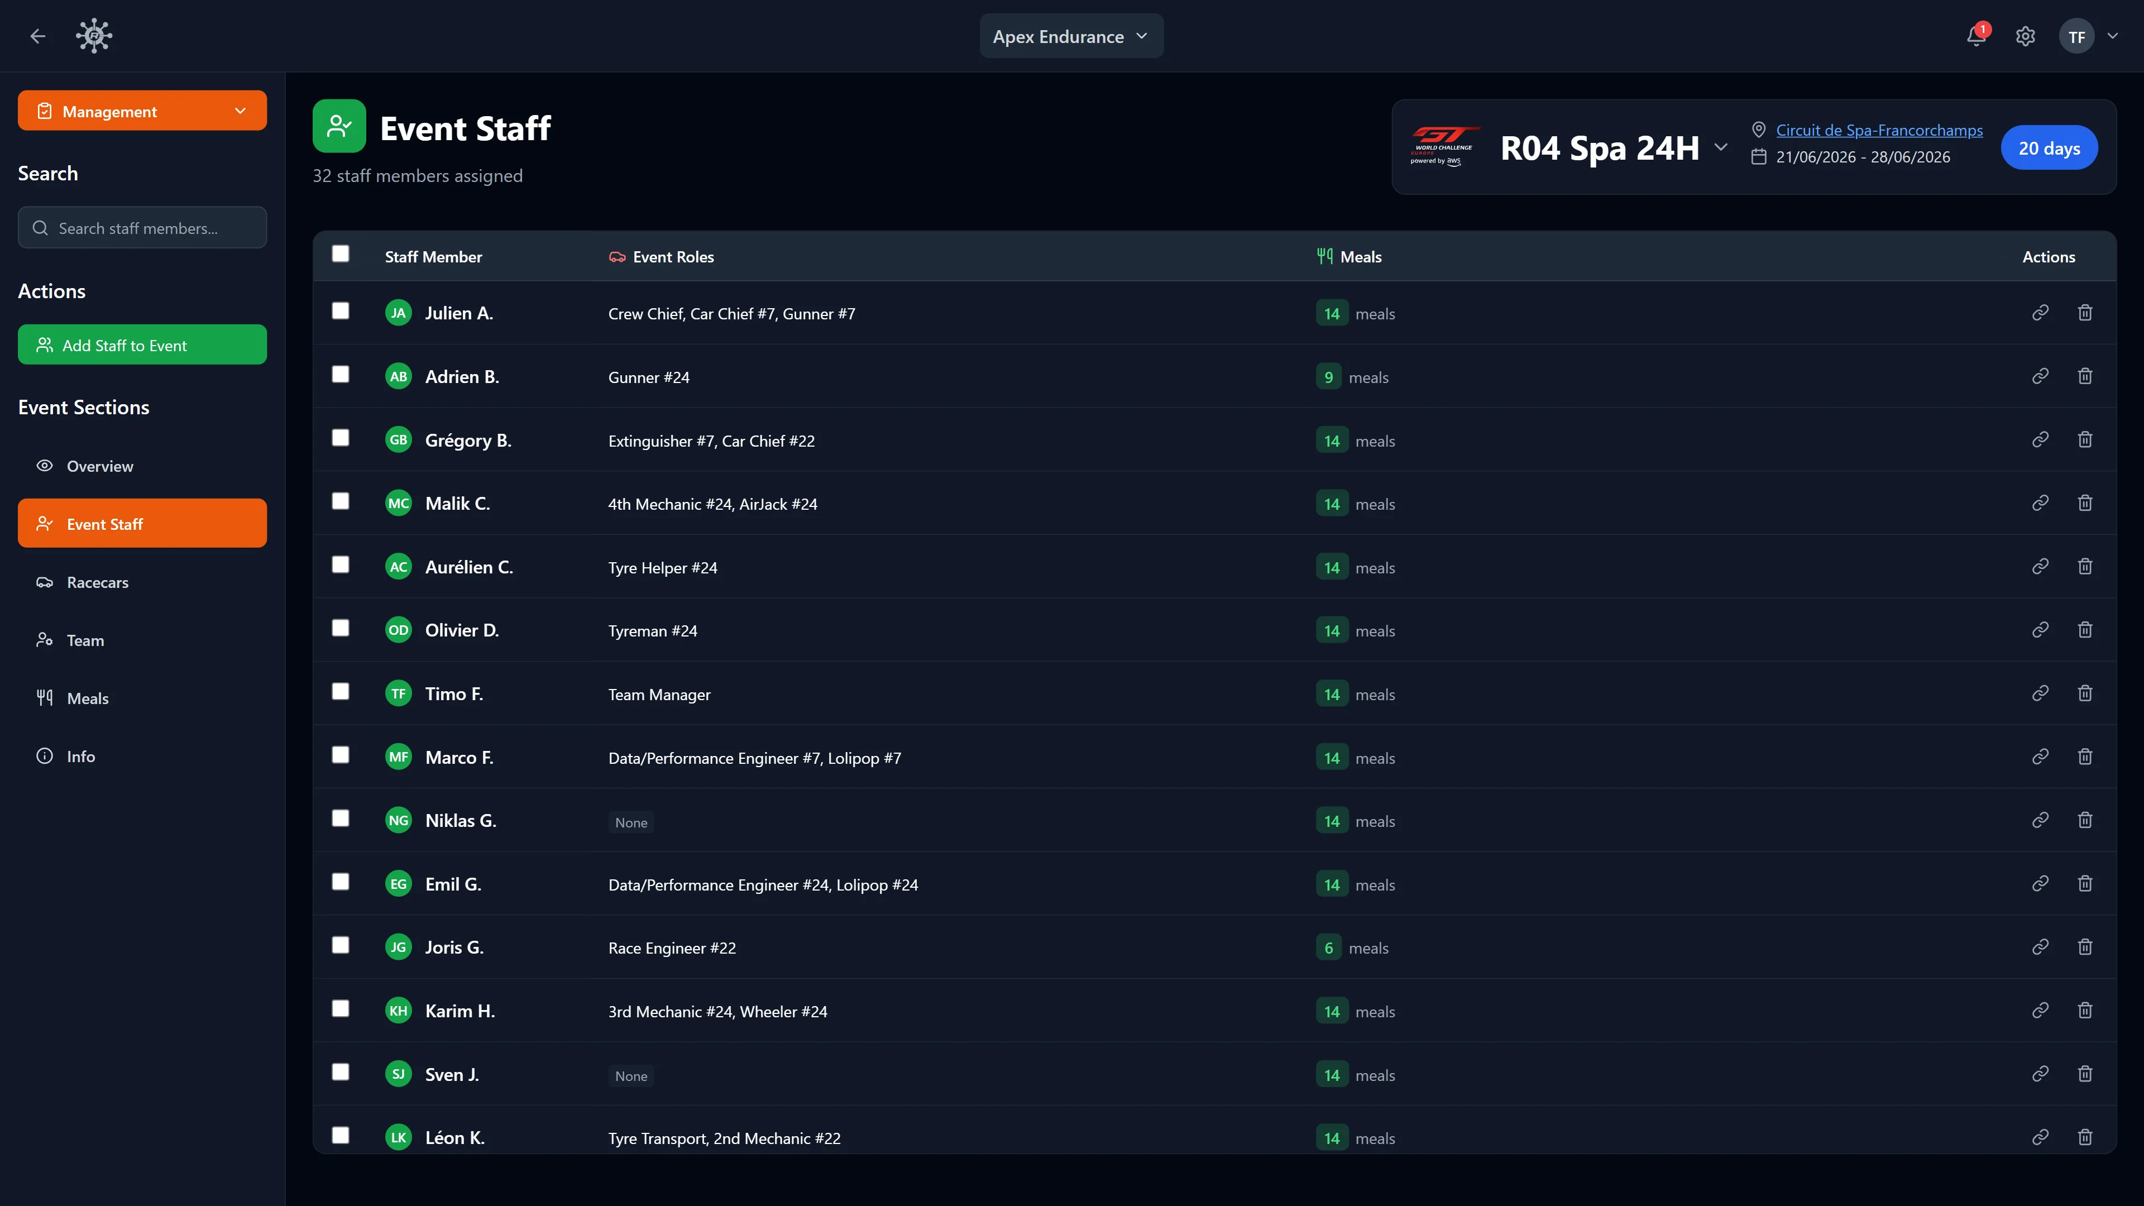Delete Adrien B. with trash icon

(2085, 376)
